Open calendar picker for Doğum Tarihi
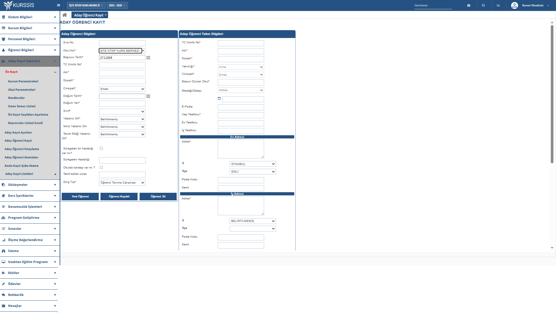Viewport: 556px width, 313px height. click(x=148, y=96)
